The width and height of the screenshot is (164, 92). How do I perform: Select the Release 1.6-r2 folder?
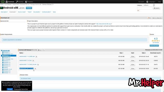[x=8, y=69]
